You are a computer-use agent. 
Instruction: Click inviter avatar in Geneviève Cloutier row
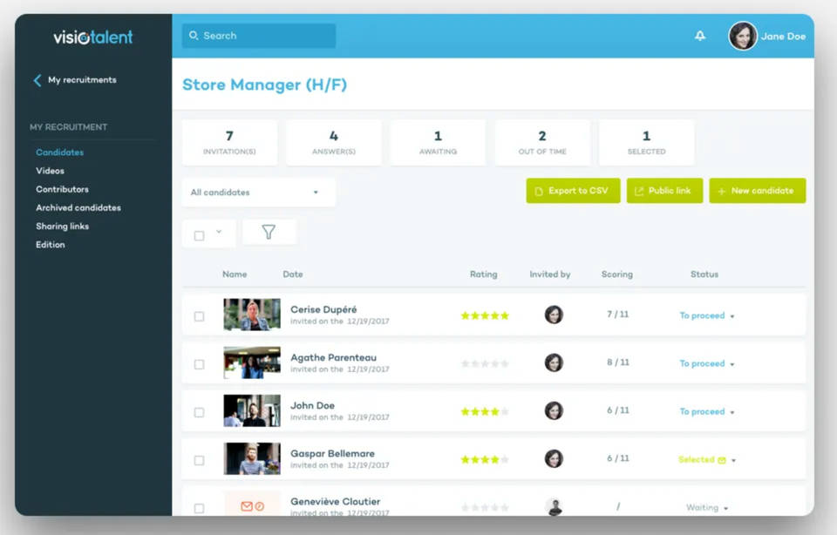coord(555,506)
